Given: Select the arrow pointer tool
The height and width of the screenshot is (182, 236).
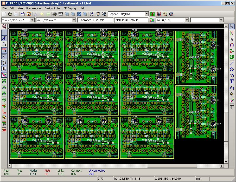Looking at the screenshot, I should tap(232, 26).
